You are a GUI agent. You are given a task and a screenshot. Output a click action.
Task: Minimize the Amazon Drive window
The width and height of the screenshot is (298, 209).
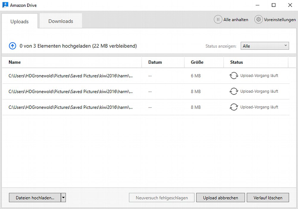tap(257, 5)
